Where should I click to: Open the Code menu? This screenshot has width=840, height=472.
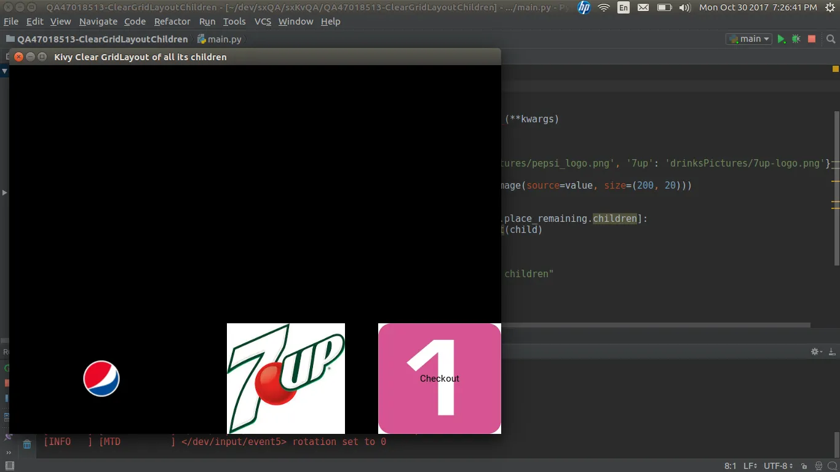[x=135, y=22]
